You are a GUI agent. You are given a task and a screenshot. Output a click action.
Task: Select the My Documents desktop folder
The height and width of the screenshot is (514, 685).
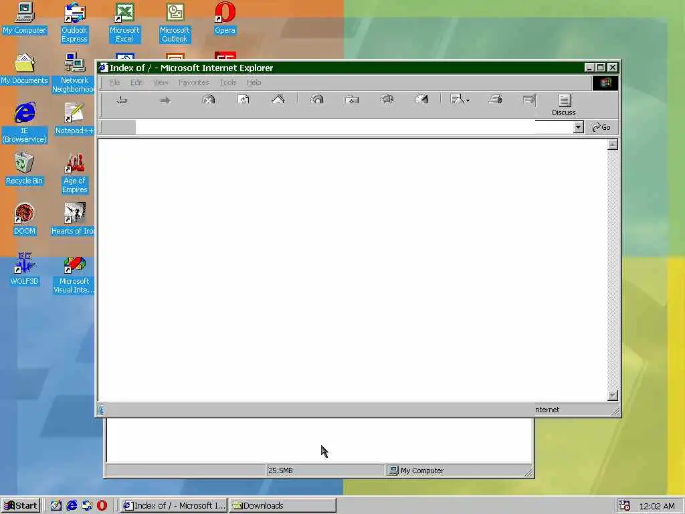pyautogui.click(x=25, y=69)
